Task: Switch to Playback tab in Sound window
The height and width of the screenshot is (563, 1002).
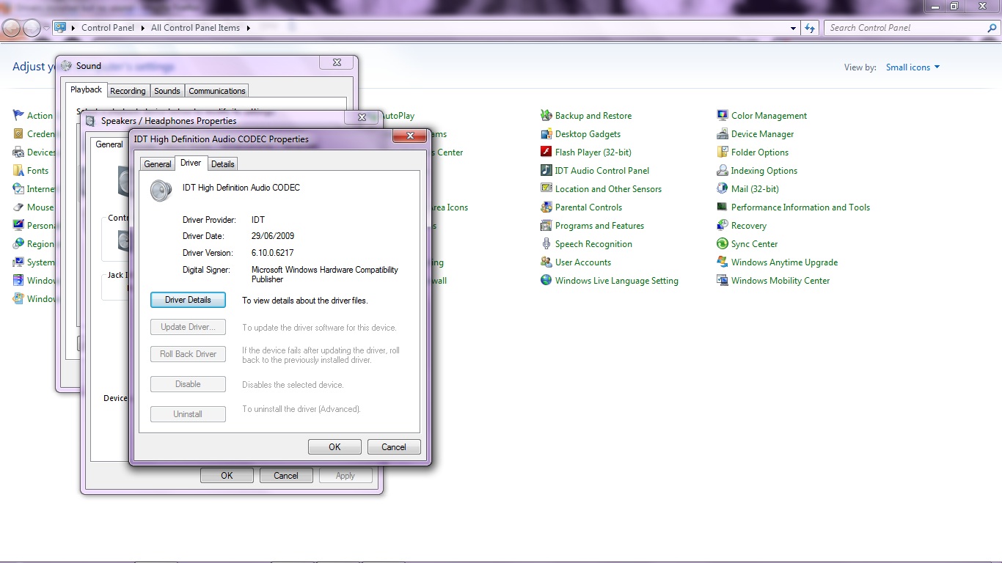Action: tap(86, 89)
